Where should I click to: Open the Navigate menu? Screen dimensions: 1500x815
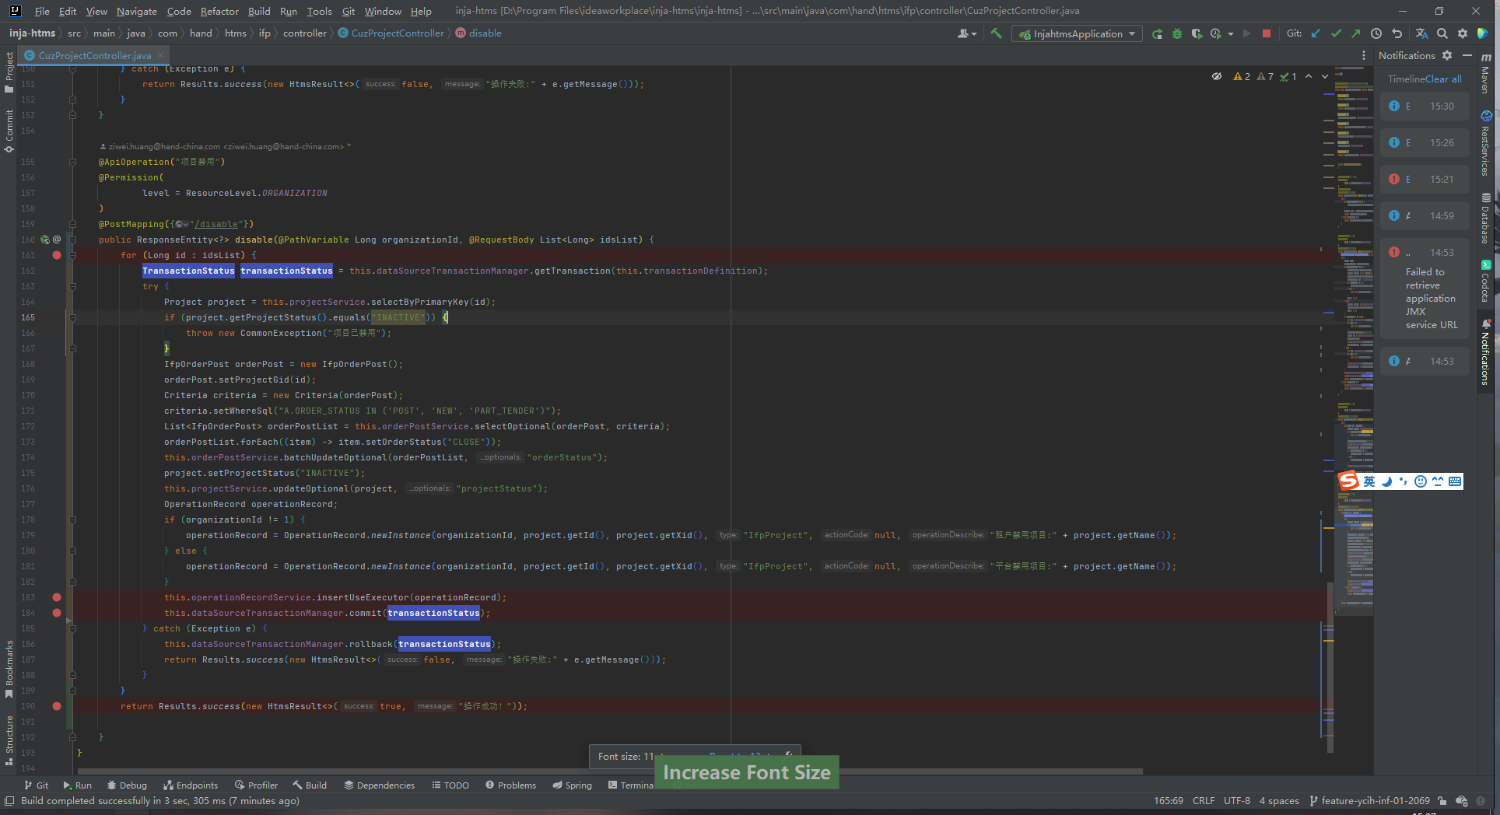[x=136, y=11]
